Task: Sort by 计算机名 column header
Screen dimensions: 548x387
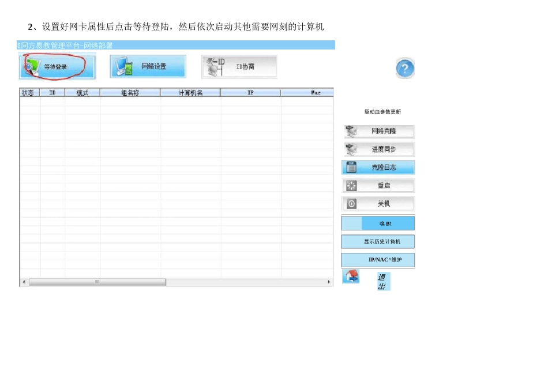Action: pyautogui.click(x=190, y=93)
